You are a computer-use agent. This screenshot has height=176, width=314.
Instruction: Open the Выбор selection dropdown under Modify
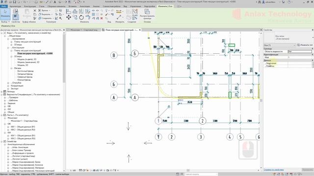pyautogui.click(x=5, y=22)
